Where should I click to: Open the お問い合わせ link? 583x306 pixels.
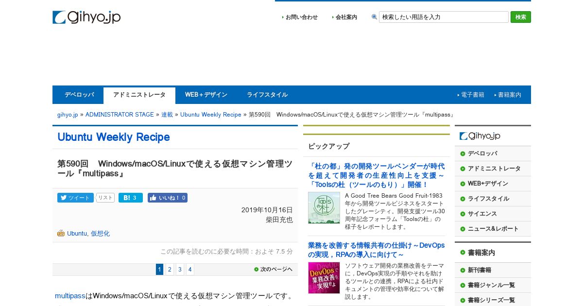301,17
